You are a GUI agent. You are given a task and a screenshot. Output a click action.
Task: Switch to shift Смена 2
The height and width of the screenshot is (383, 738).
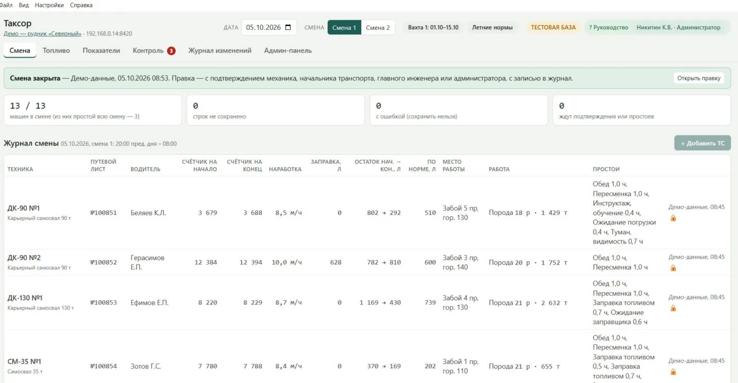point(378,27)
